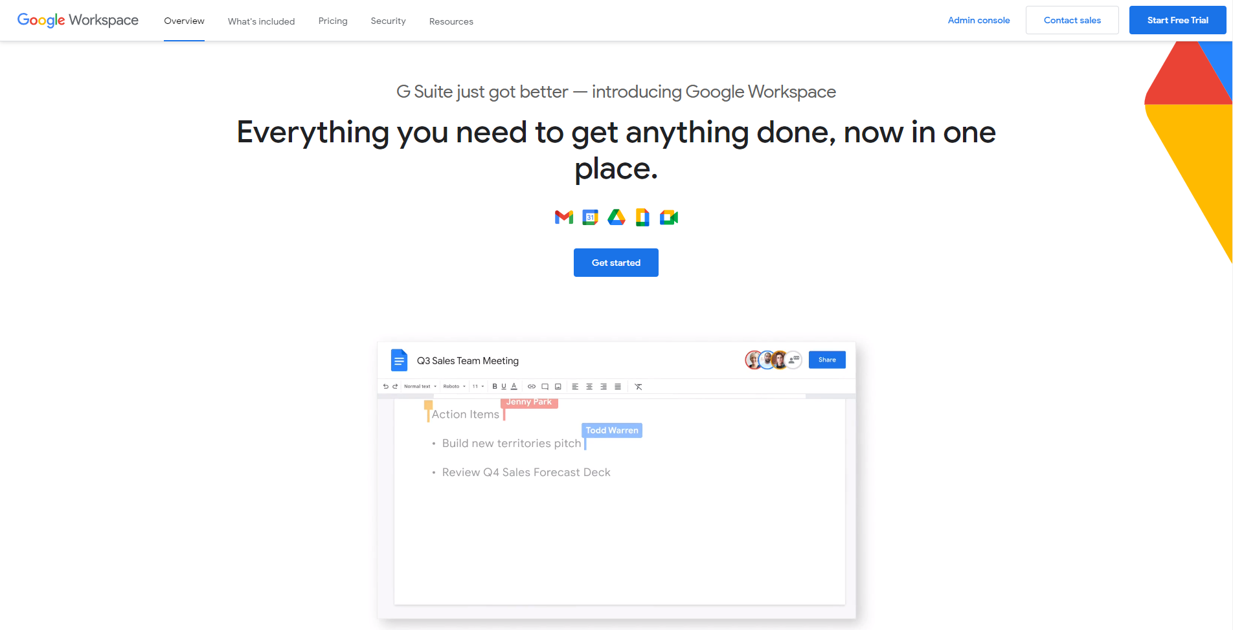The height and width of the screenshot is (630, 1233).
Task: Click the Q3 Sales Team Meeting title
Action: (468, 361)
